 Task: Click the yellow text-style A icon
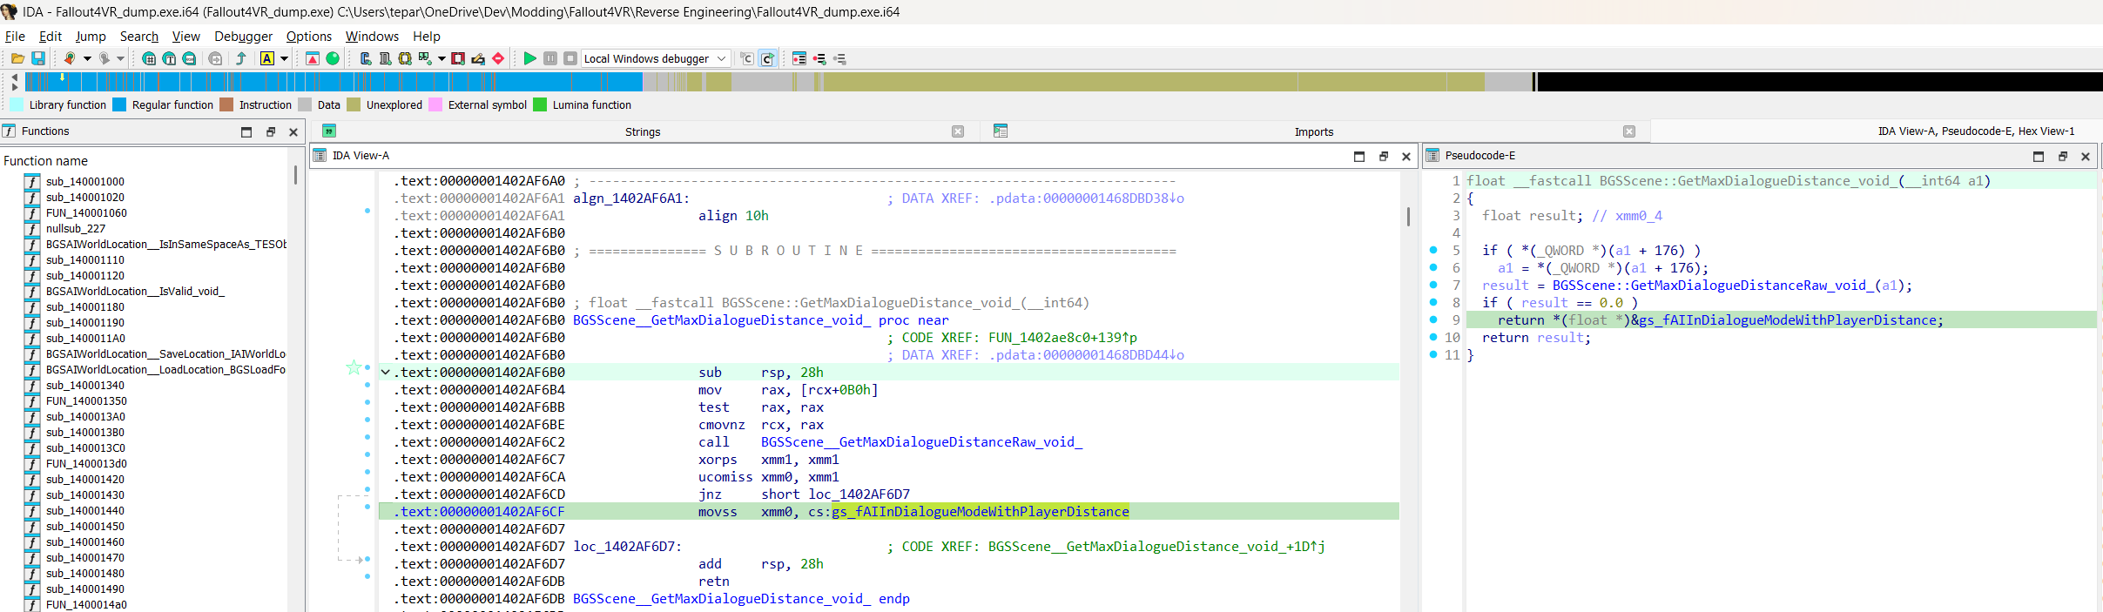(267, 58)
